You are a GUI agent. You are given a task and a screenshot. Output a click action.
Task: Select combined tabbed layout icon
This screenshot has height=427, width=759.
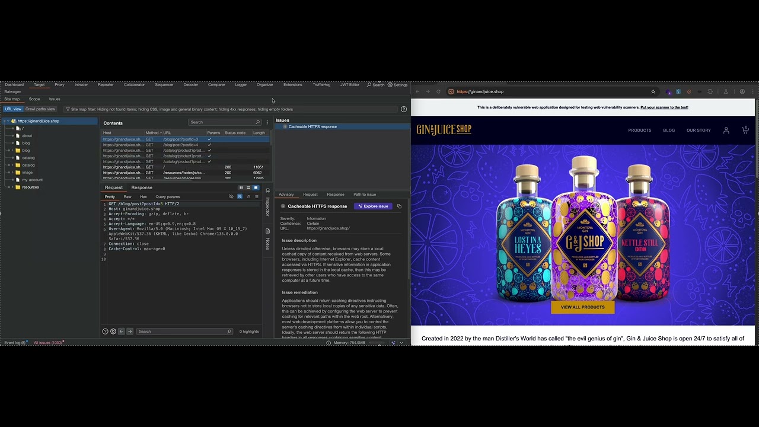256,187
